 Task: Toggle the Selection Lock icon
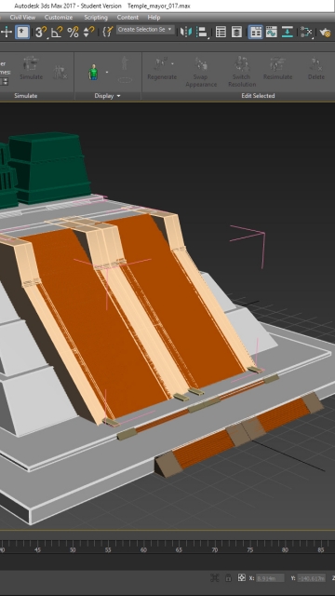click(x=228, y=577)
